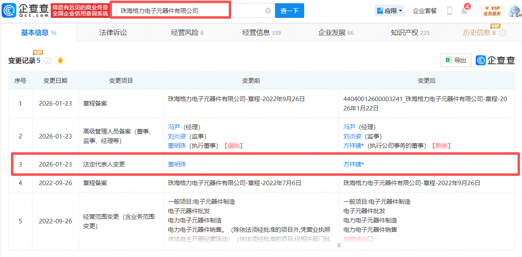Export records with the 导出 button
The image size is (522, 257).
(456, 60)
